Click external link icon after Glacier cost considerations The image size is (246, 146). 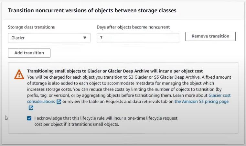point(59,102)
